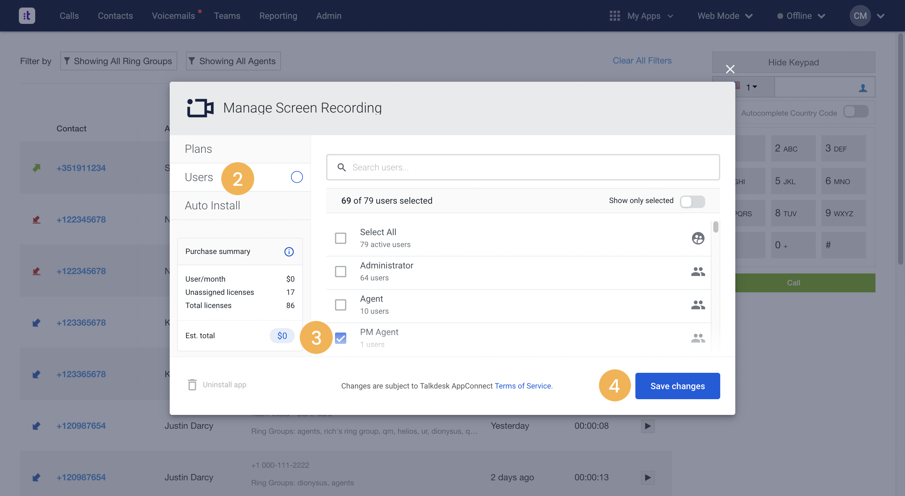Switch to the Users tab
This screenshot has width=905, height=496.
(240, 177)
